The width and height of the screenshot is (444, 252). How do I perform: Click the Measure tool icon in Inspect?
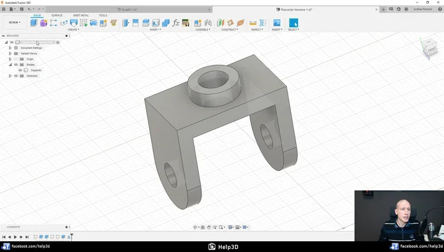253,23
